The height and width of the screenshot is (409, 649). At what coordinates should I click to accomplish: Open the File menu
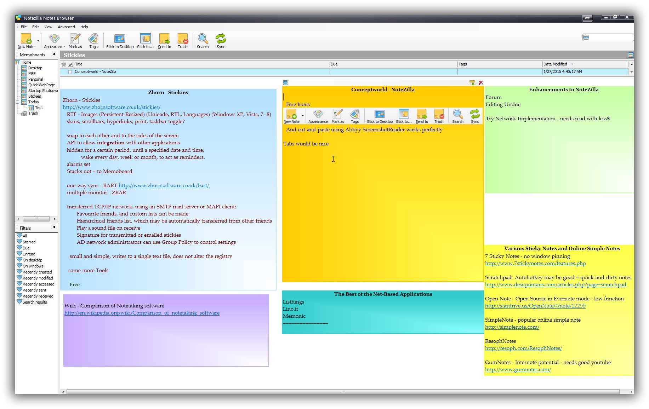pos(24,27)
